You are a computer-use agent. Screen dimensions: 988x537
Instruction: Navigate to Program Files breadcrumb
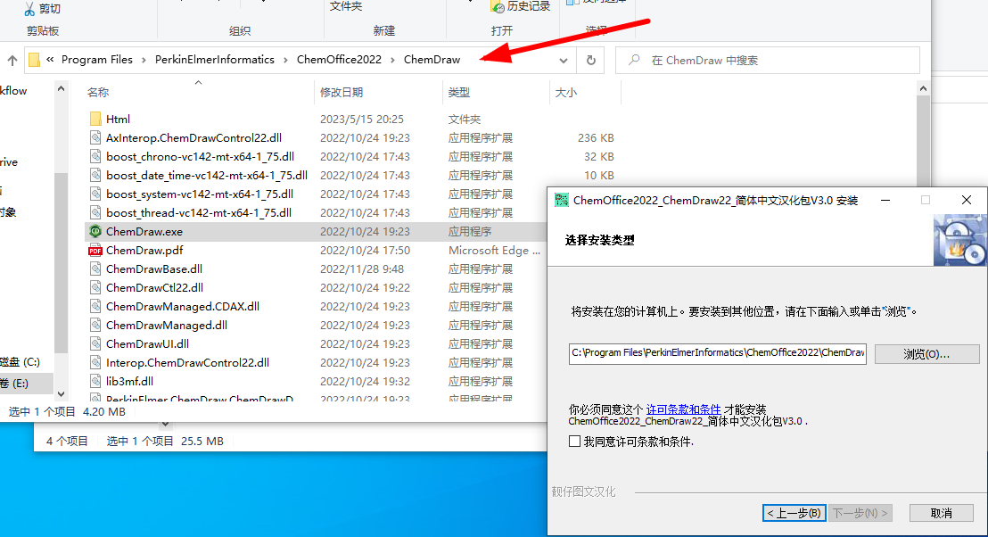(97, 59)
